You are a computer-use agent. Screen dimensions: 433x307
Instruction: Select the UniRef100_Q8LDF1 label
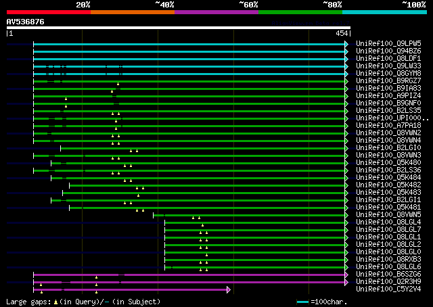coord(388,58)
